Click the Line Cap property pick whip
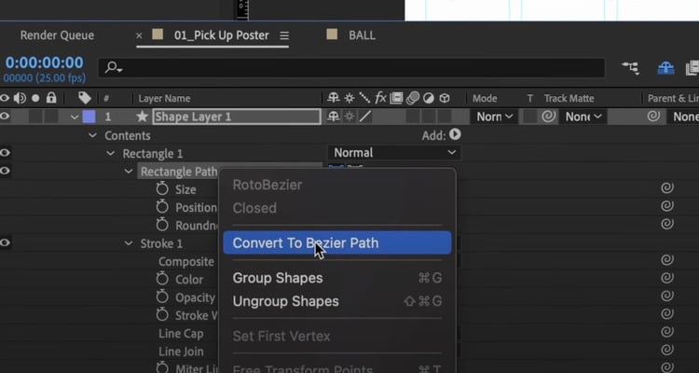 click(667, 332)
